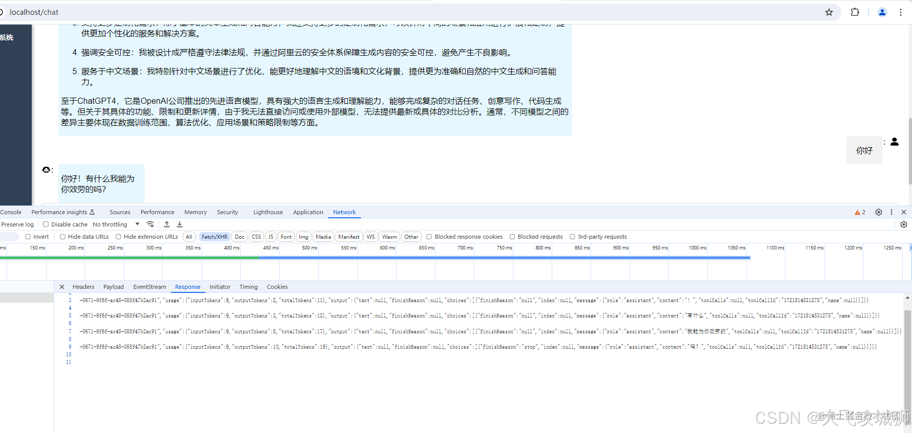The height and width of the screenshot is (433, 912).
Task: Click the Export HAR download icon
Action: pos(180,224)
